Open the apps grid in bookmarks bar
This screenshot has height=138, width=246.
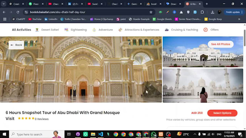coord(5,19)
